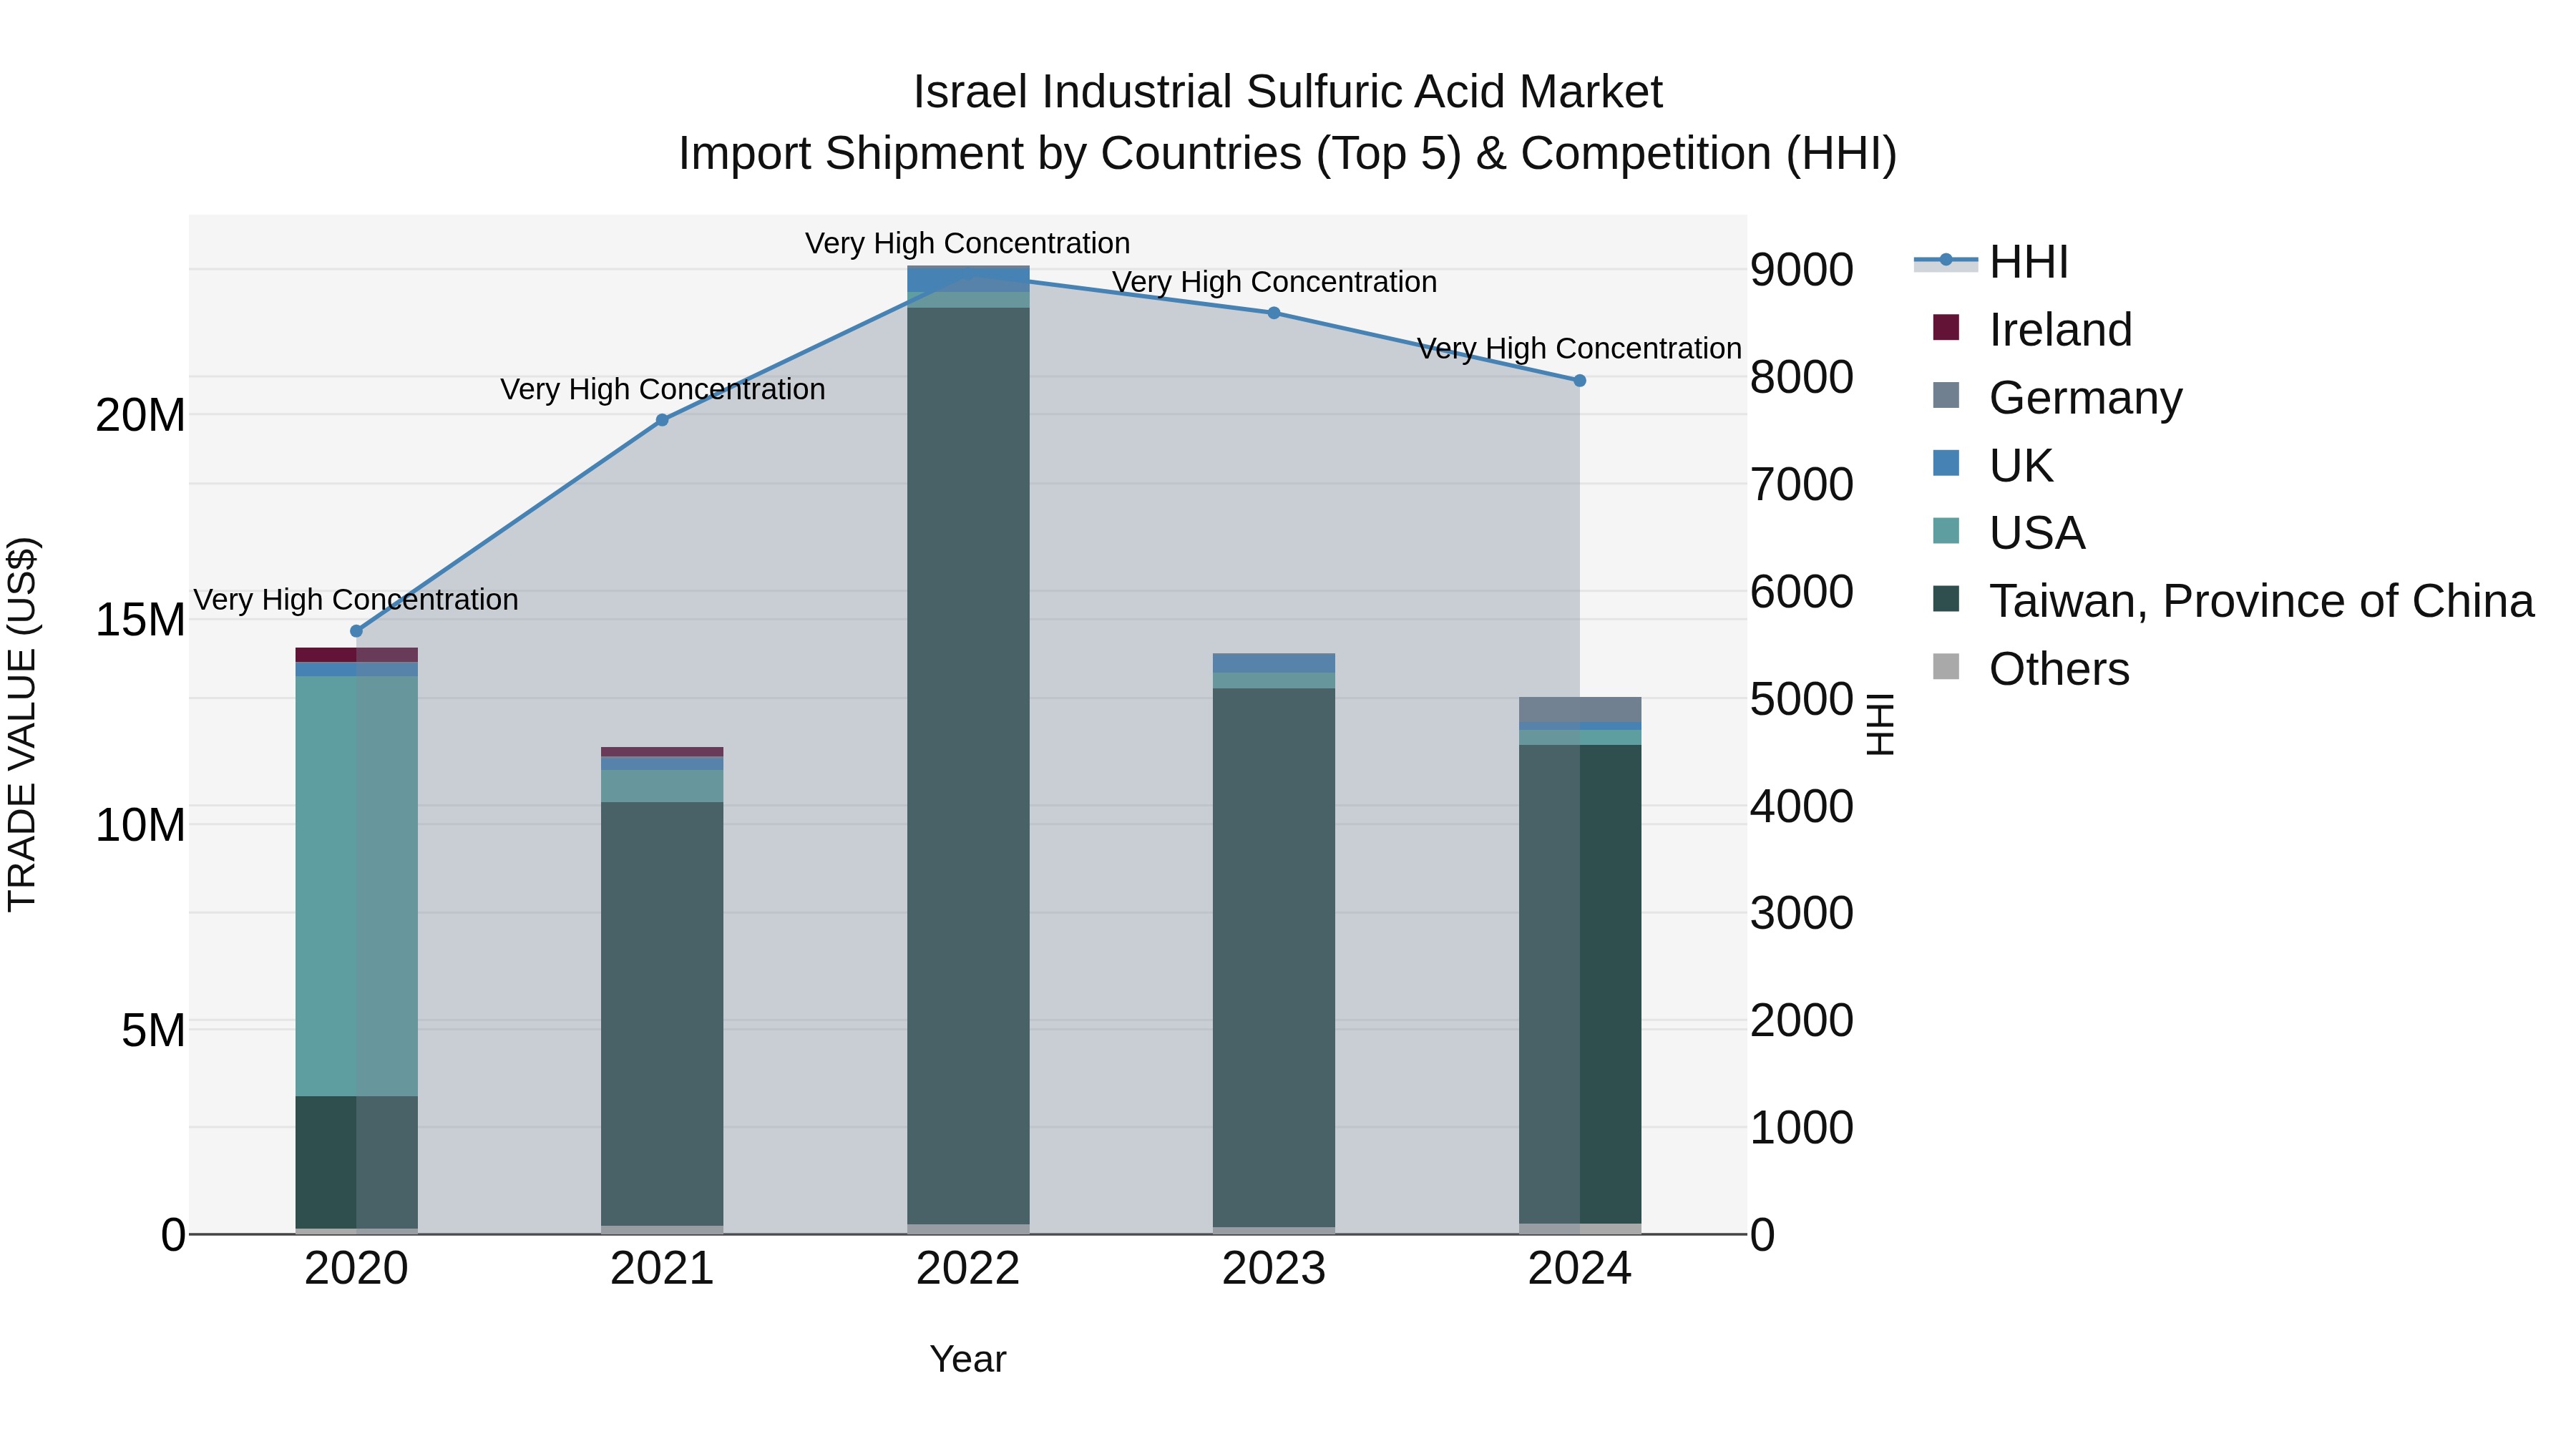Click the 5M left axis tick label
This screenshot has width=2576, height=1449.
pos(154,1030)
